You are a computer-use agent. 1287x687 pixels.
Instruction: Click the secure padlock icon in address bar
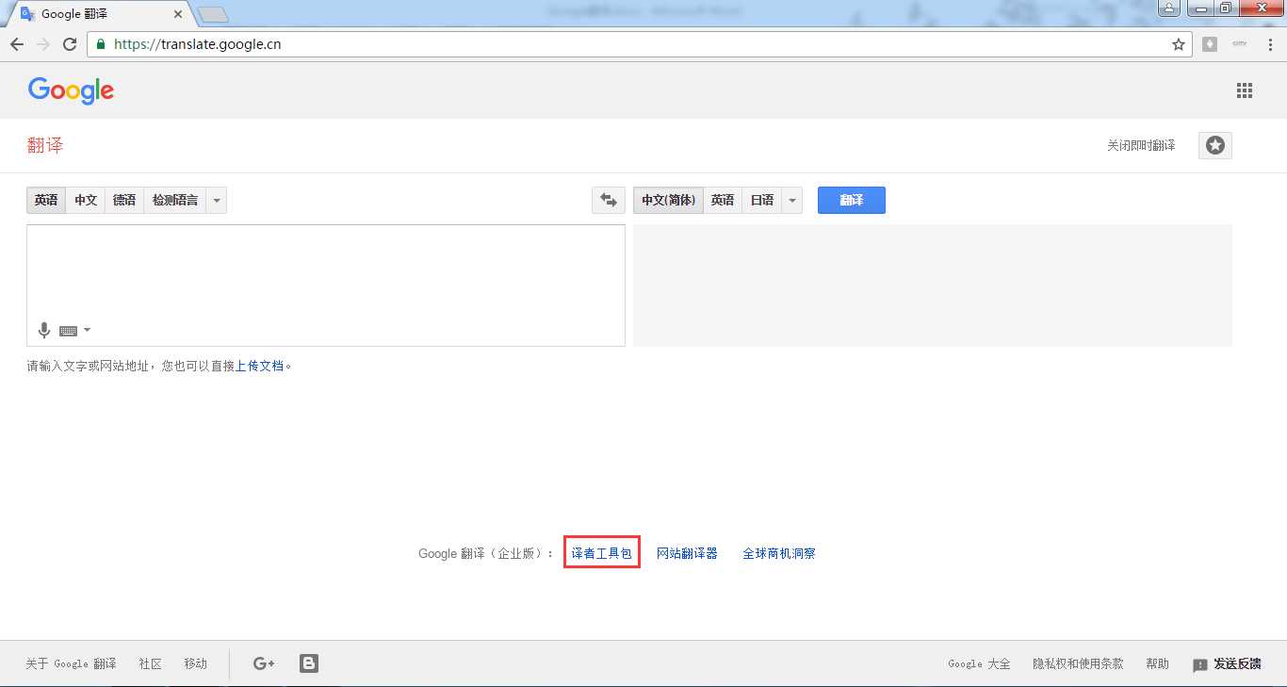click(x=101, y=44)
